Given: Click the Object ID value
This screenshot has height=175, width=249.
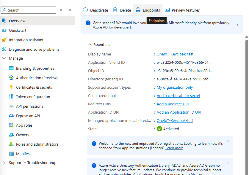Looking at the screenshot, I should click(184, 71).
